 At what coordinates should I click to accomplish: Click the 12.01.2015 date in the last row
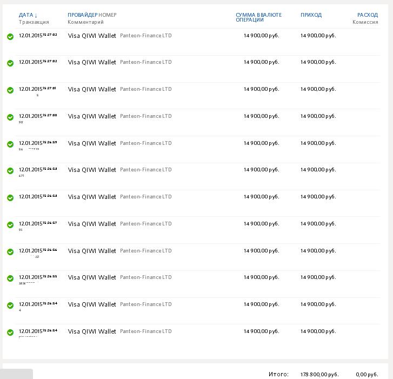coord(30,331)
